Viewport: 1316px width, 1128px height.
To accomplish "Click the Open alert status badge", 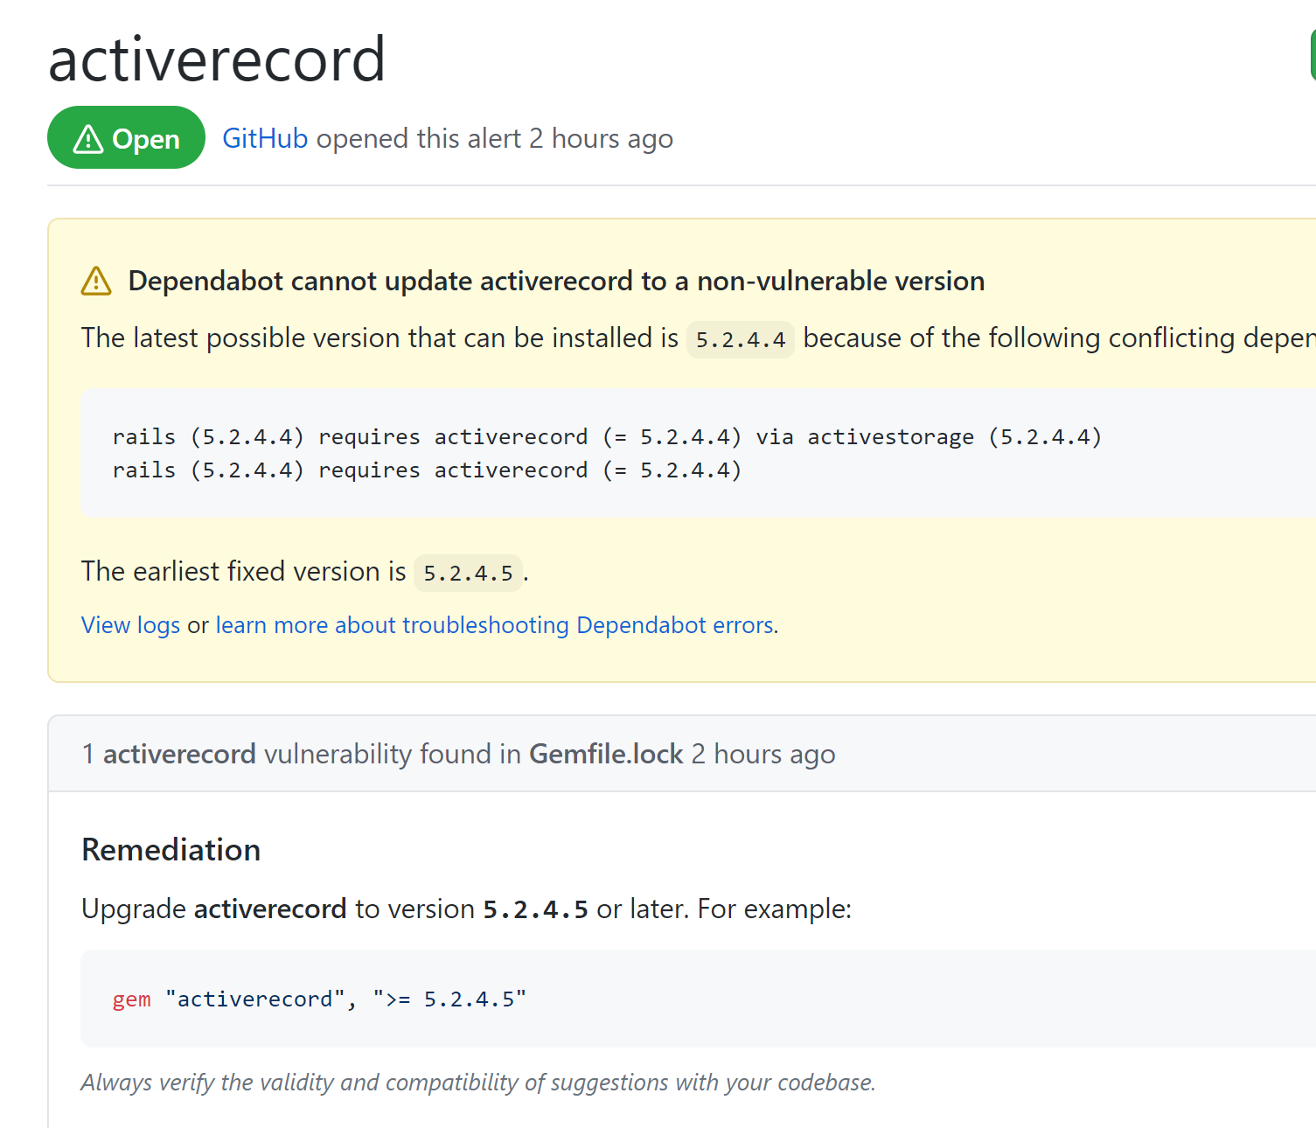I will pos(126,137).
